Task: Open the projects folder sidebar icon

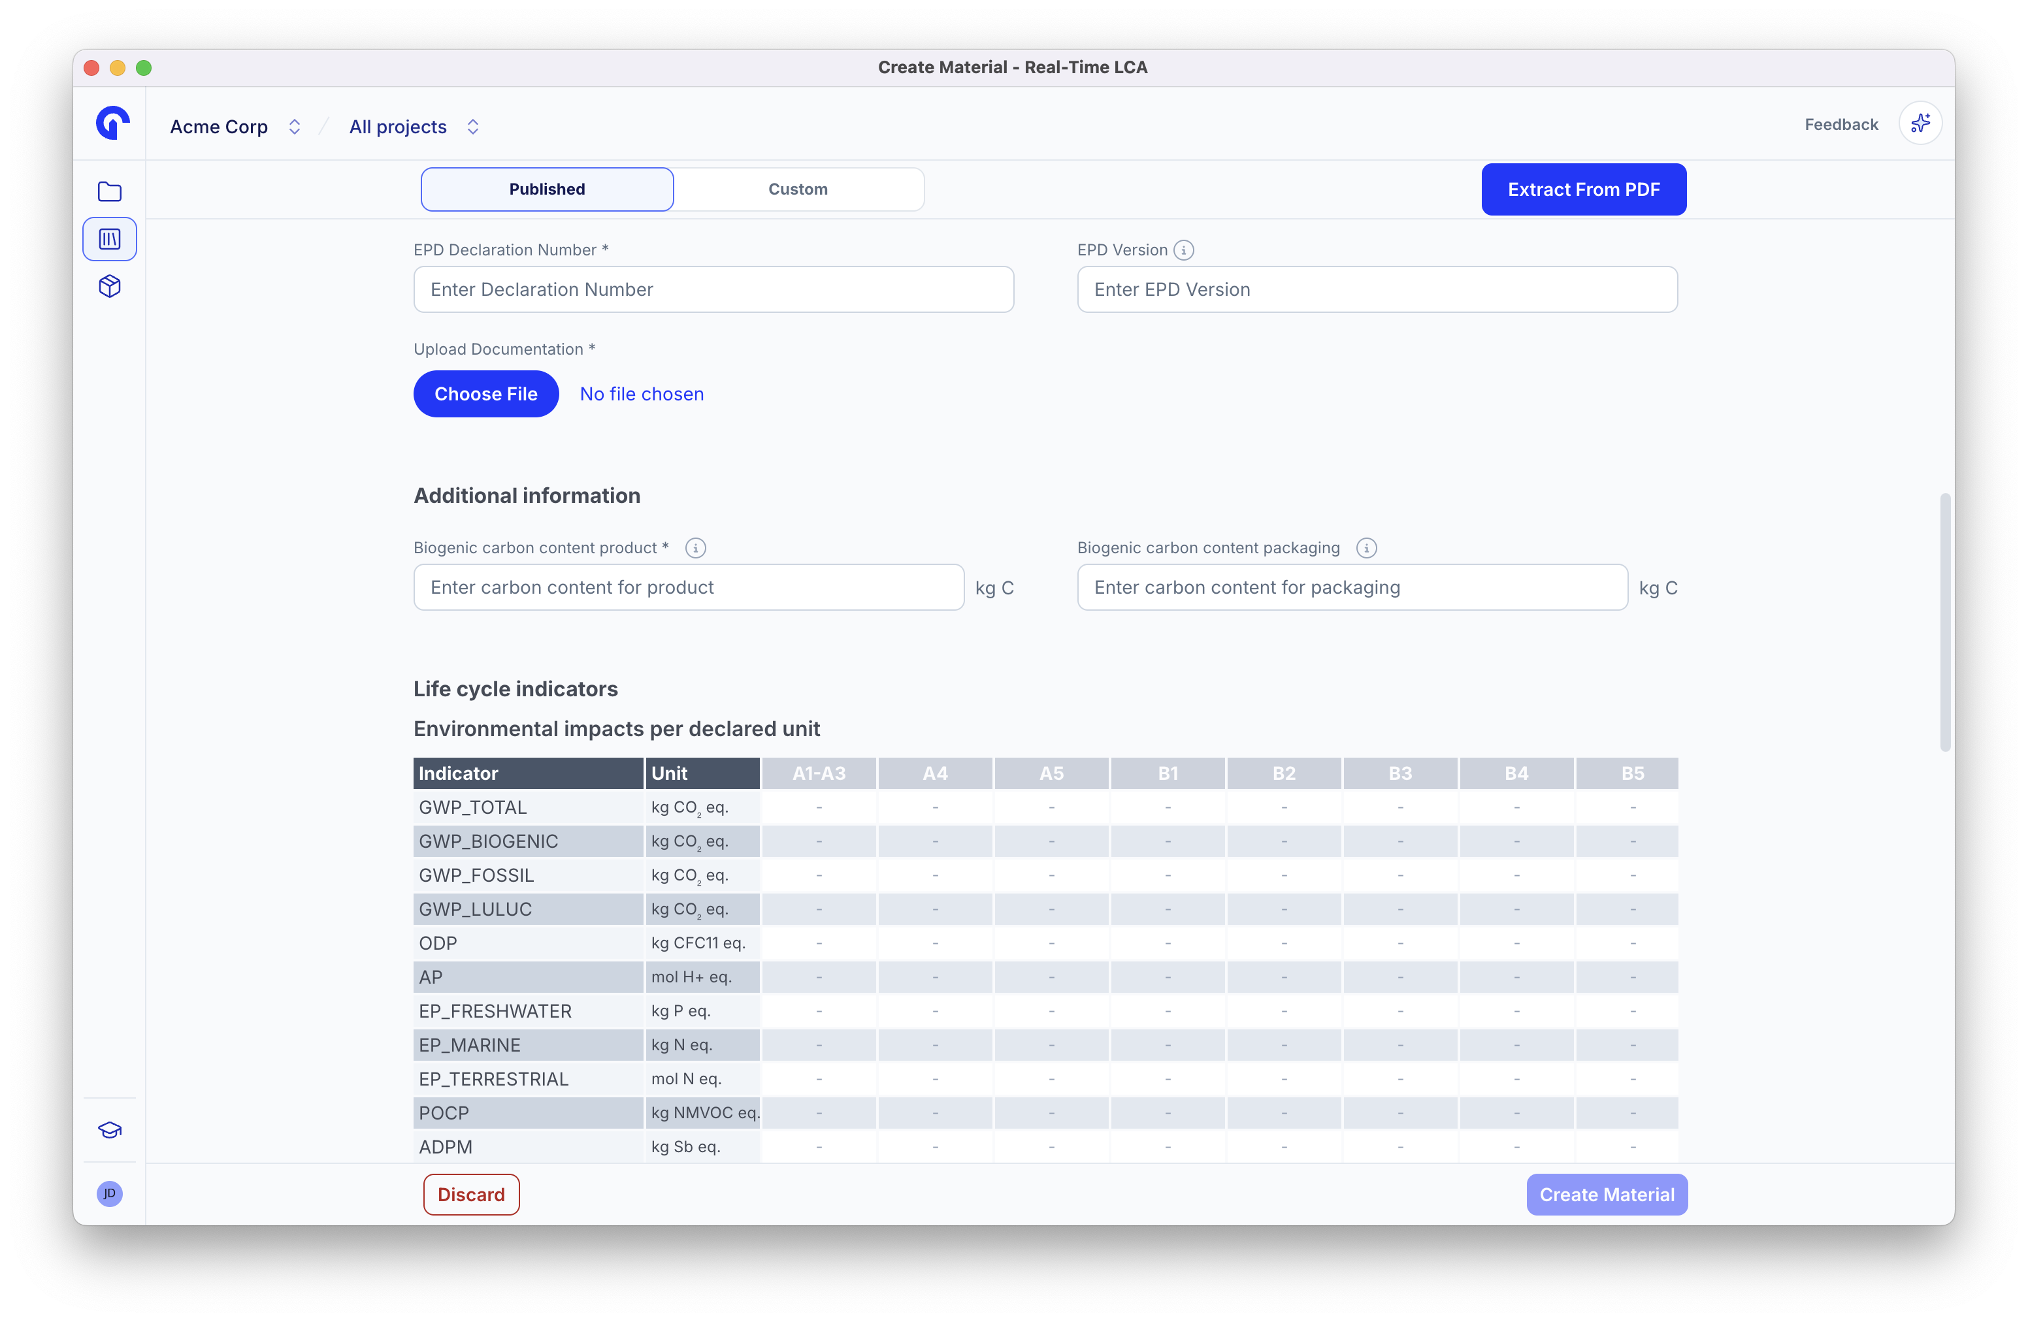Action: (110, 191)
